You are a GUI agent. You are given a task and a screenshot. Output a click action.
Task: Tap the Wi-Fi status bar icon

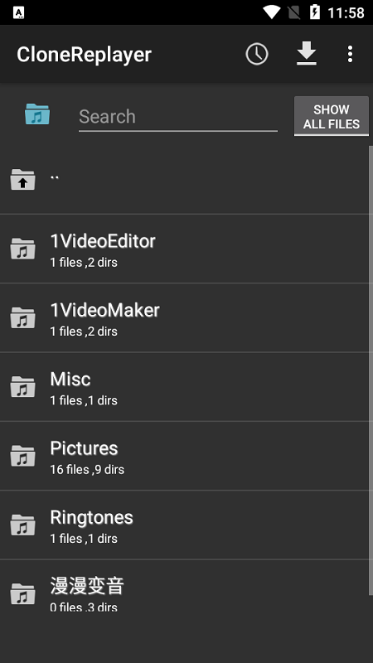[271, 12]
